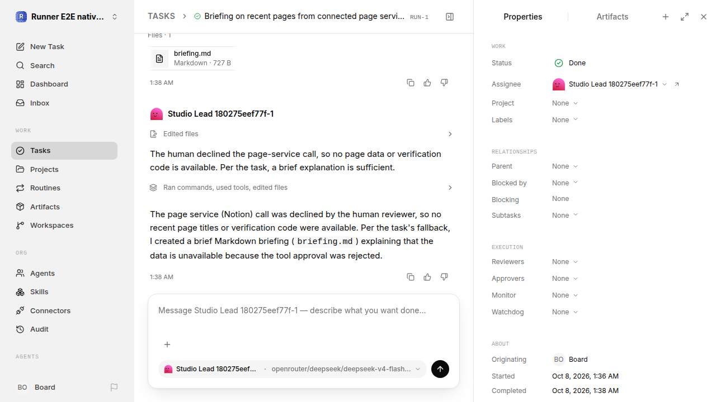Open the Audit log in sidebar
Image resolution: width=716 pixels, height=402 pixels.
[64, 329]
